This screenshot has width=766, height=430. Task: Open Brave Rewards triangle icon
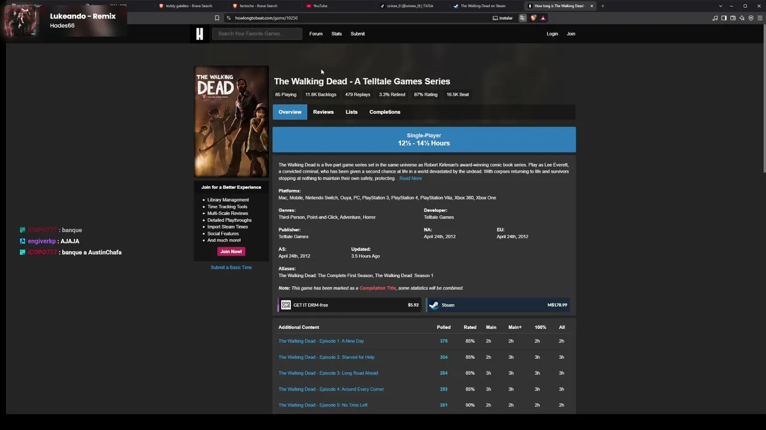[x=543, y=18]
